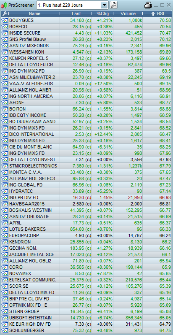Viewport: 173px width, 335px height.
Task: Select the APRIL name
Action: tap(15, 223)
